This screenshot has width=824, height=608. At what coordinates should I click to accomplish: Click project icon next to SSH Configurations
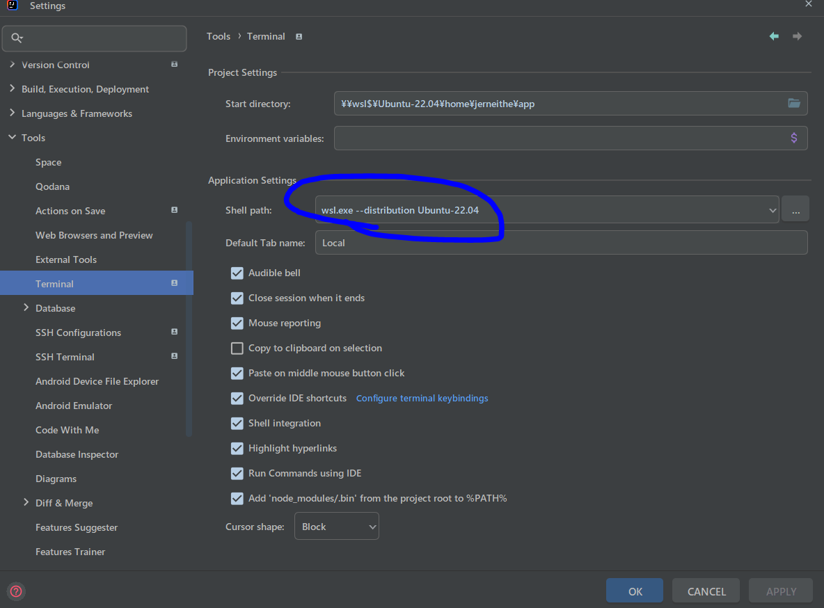point(175,332)
